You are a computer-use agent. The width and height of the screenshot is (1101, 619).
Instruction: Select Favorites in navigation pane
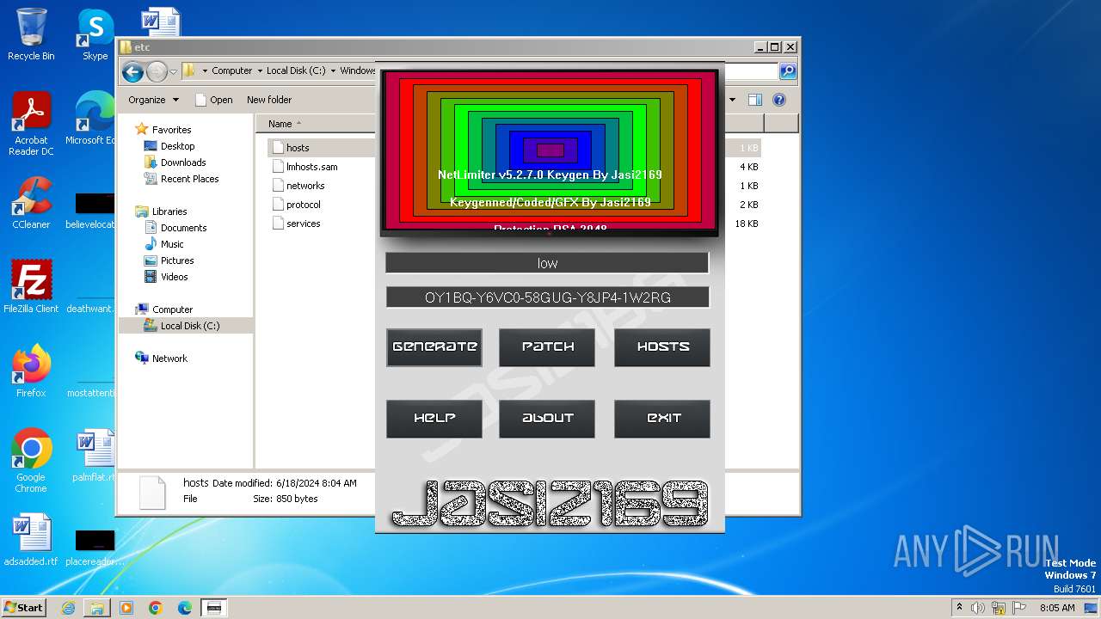(x=171, y=130)
